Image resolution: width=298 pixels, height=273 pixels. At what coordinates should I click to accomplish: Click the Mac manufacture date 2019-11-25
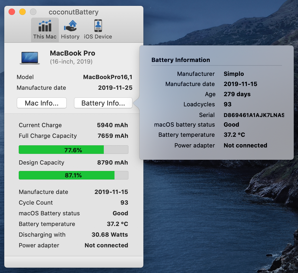[115, 88]
